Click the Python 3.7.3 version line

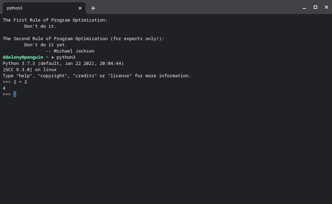click(63, 63)
